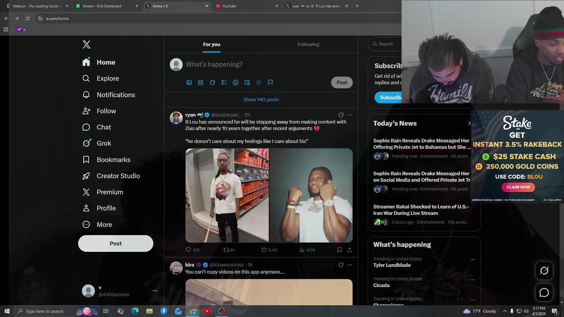Show 140 new posts

pyautogui.click(x=261, y=100)
